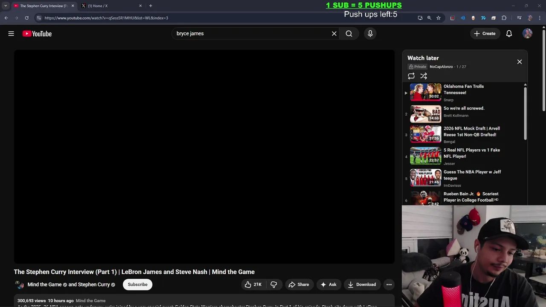Open the Create button
This screenshot has width=546, height=307.
point(485,34)
